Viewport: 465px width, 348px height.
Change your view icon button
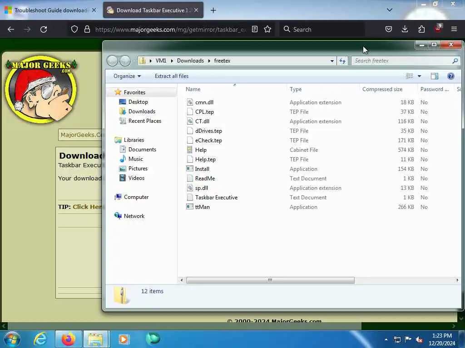click(x=410, y=76)
